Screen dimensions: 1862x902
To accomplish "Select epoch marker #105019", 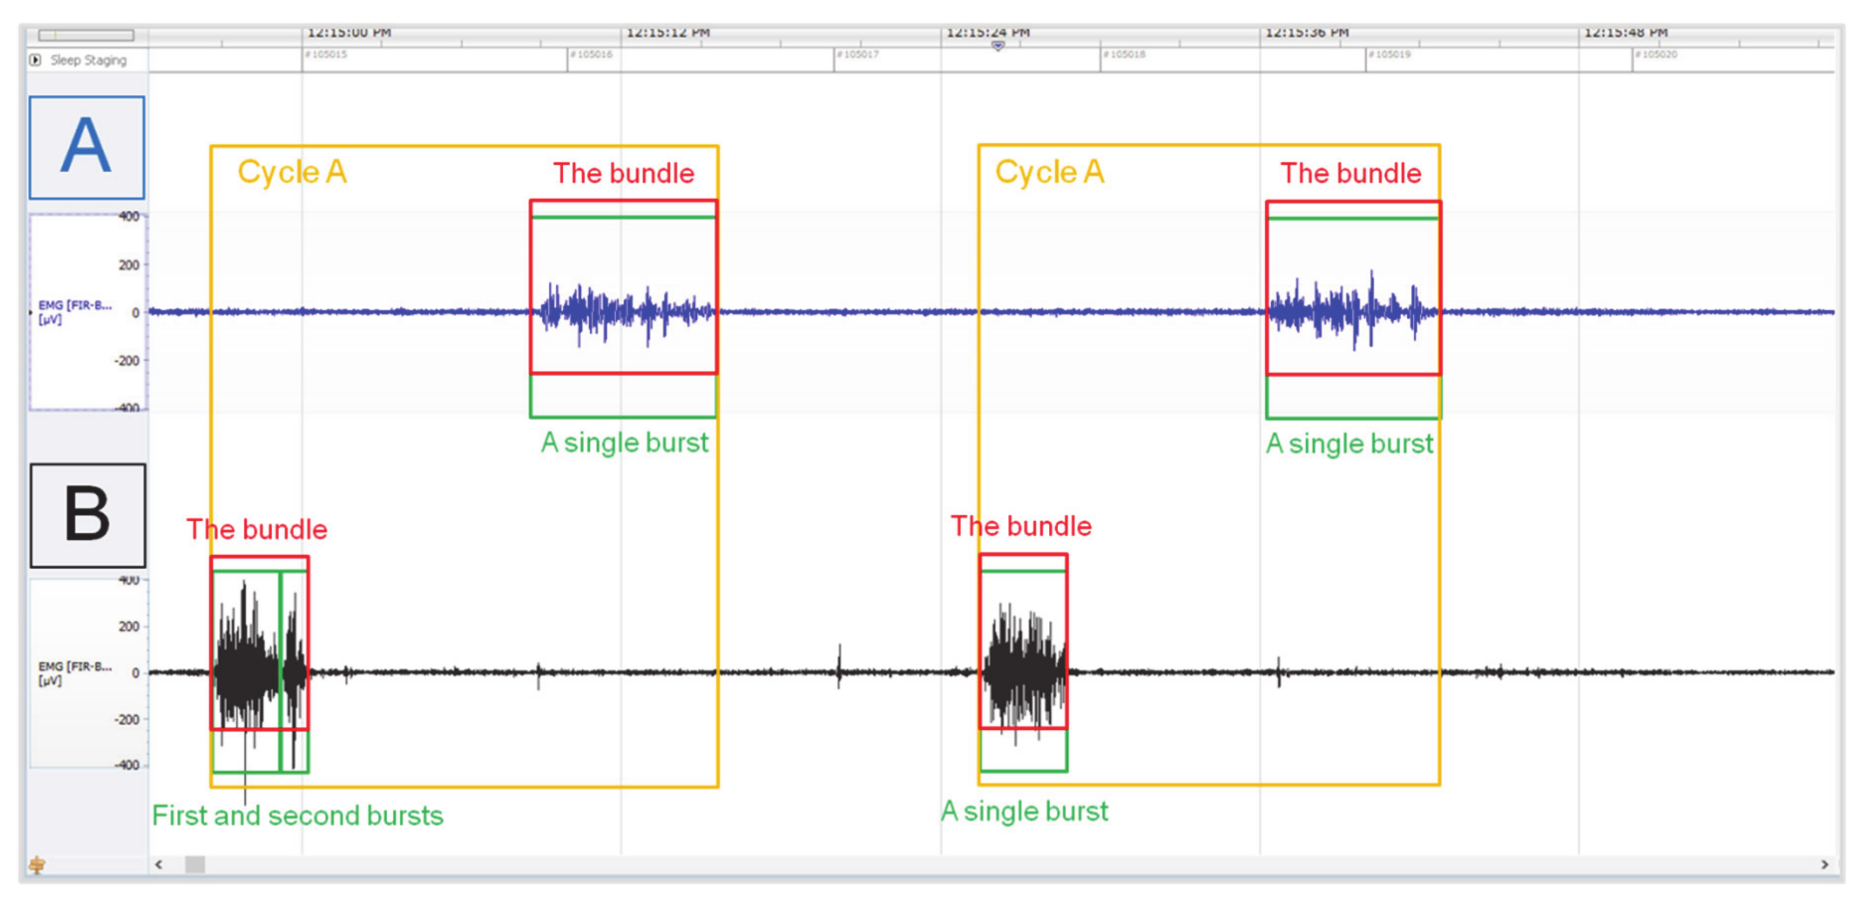I will [x=1390, y=55].
